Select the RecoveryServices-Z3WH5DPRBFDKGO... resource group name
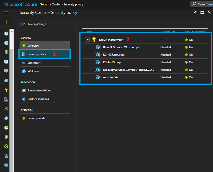Screen dimensions: 213x172 click(x=128, y=70)
